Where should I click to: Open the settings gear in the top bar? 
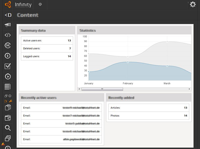coord(193,5)
